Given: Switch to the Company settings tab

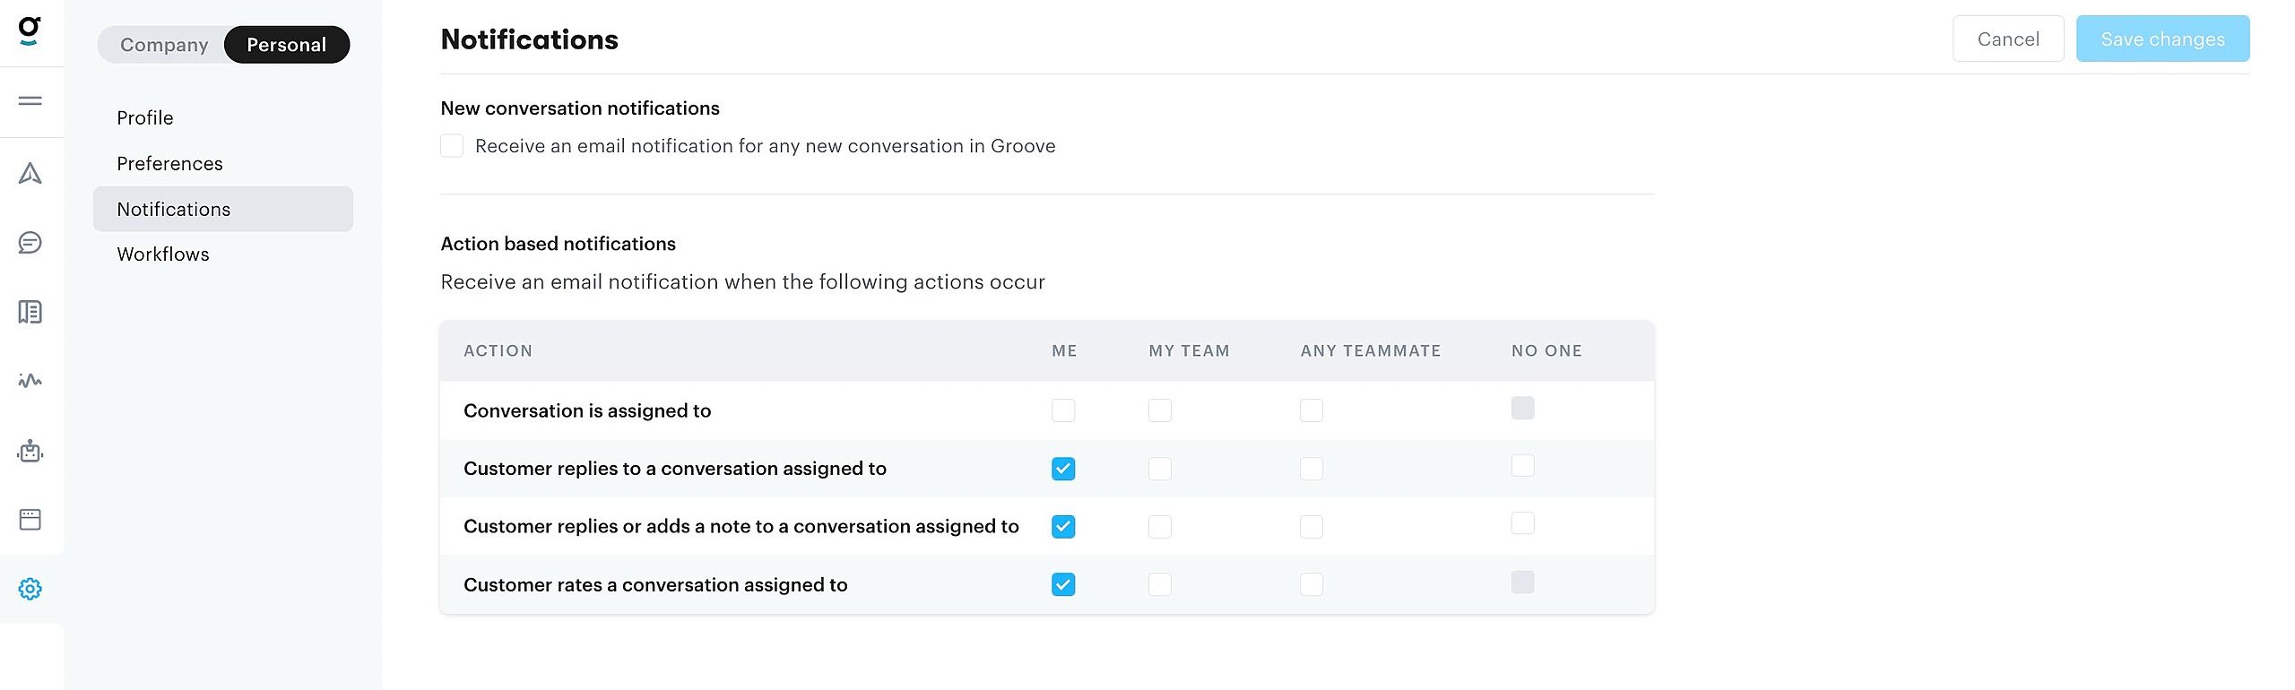Looking at the screenshot, I should (164, 45).
